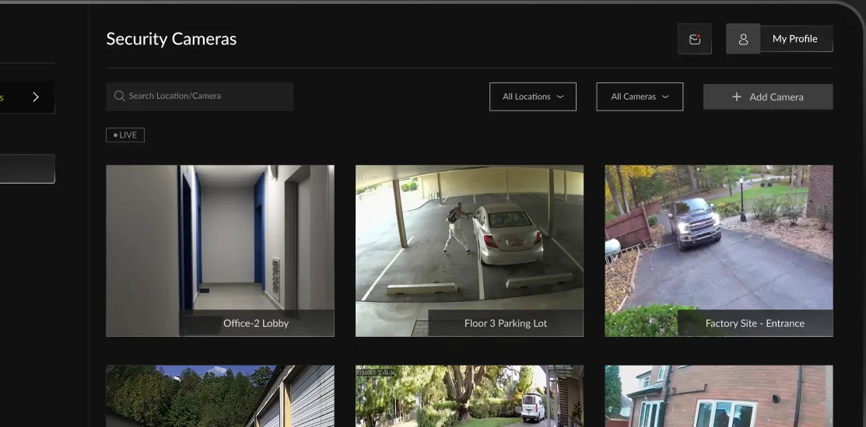Screen dimensions: 866x427
Task: Open the brick house camera thumbnail
Action: [x=718, y=396]
